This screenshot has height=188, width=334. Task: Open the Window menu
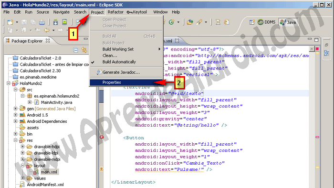coord(160,12)
